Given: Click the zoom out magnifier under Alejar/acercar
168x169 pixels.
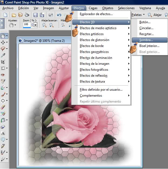Looking at the screenshot, I should coord(44,25).
